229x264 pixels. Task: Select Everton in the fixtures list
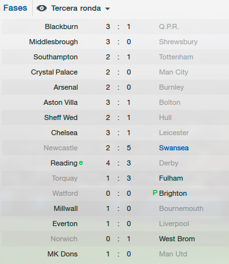(65, 224)
